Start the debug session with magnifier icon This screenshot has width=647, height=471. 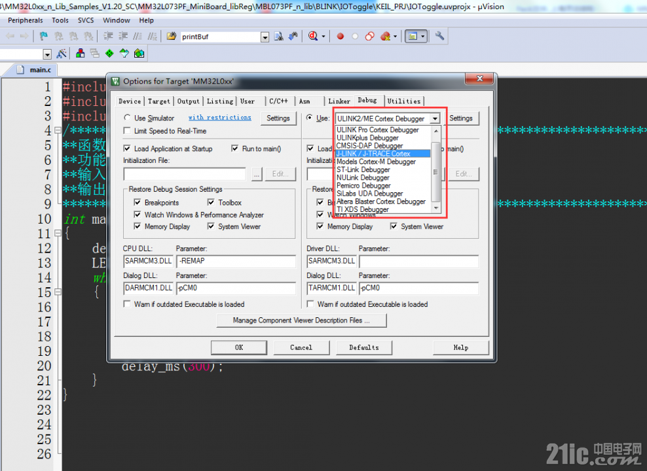tap(313, 36)
